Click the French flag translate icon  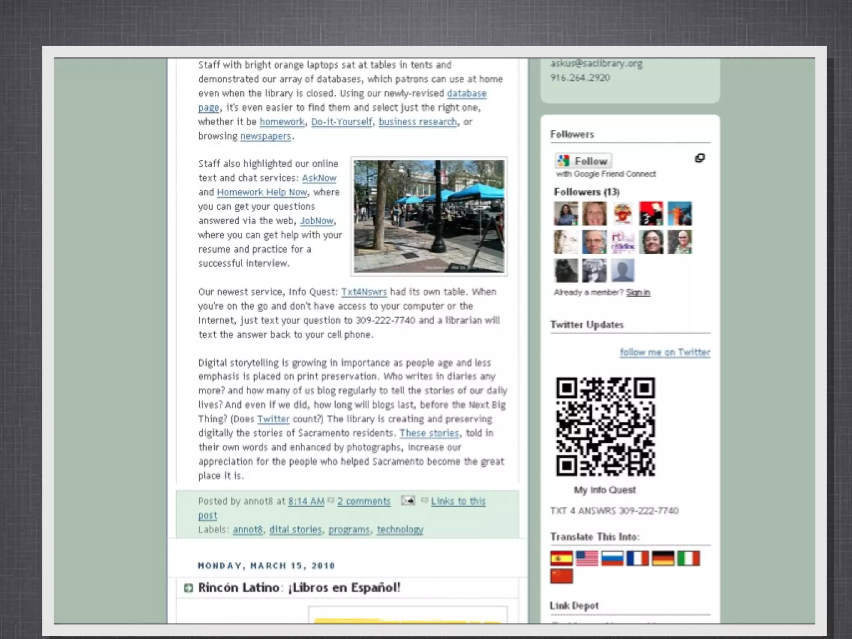tap(637, 558)
